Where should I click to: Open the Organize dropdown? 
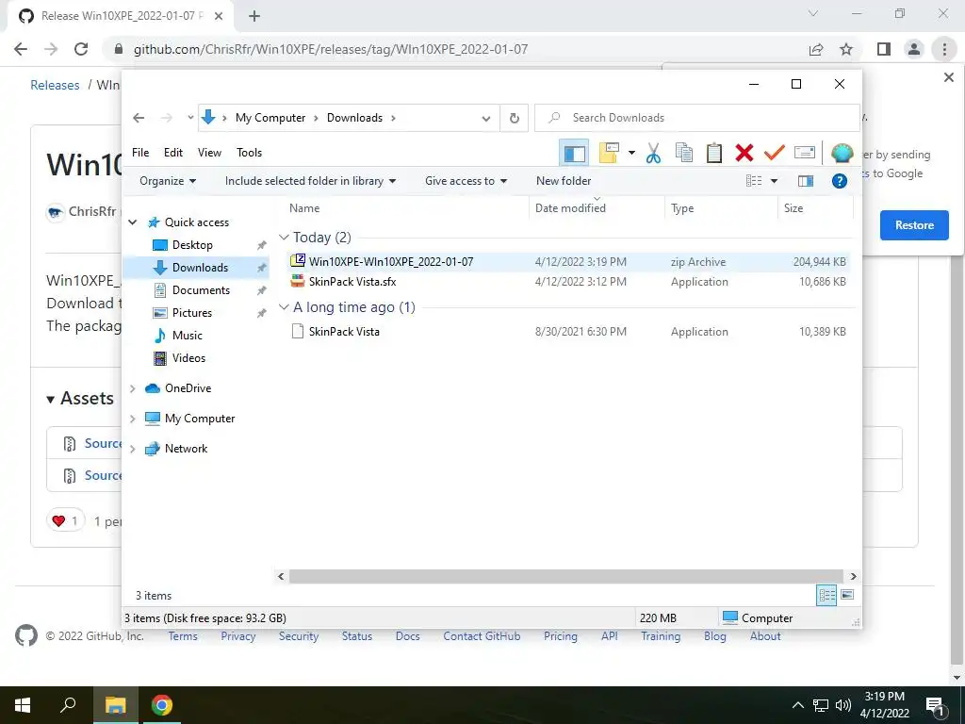click(x=168, y=181)
